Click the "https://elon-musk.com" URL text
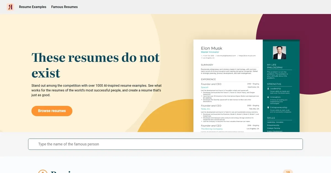The height and width of the screenshot is (173, 331). 247,56
